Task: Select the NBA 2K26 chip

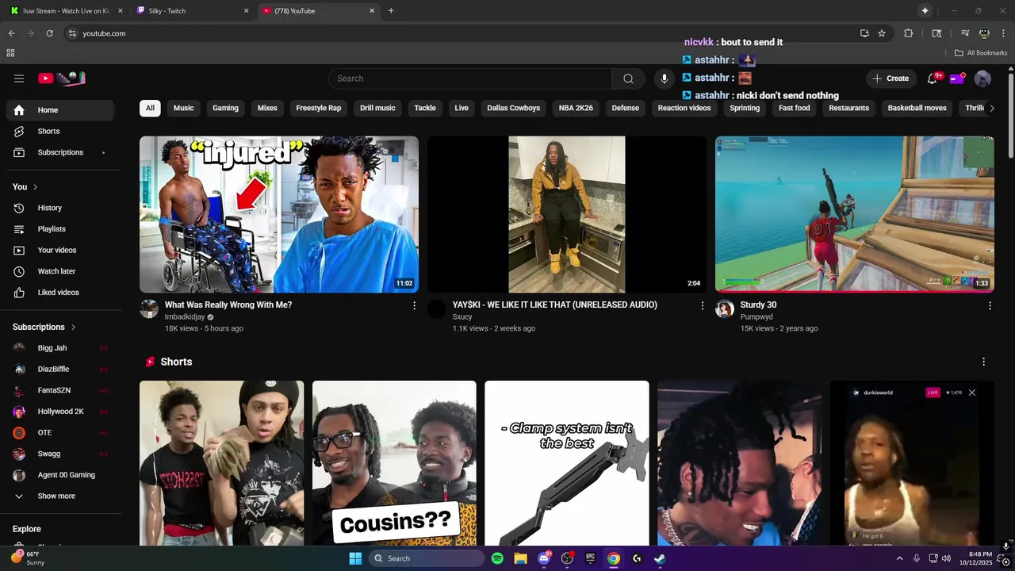Action: pyautogui.click(x=576, y=108)
